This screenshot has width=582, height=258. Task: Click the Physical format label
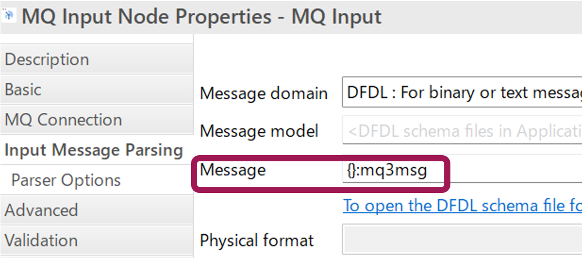[x=257, y=241]
